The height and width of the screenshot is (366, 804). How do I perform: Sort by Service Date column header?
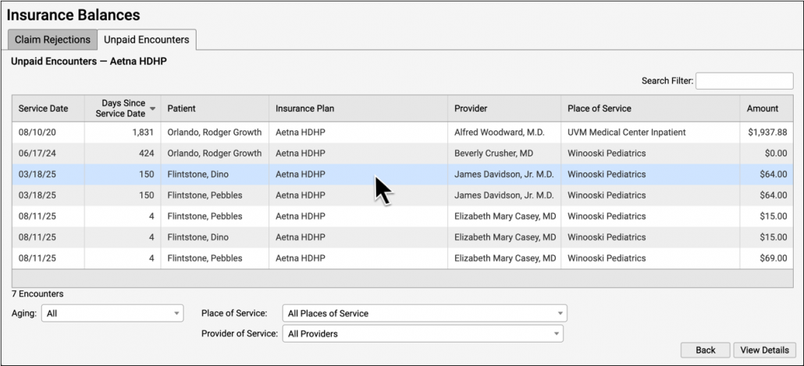[44, 108]
